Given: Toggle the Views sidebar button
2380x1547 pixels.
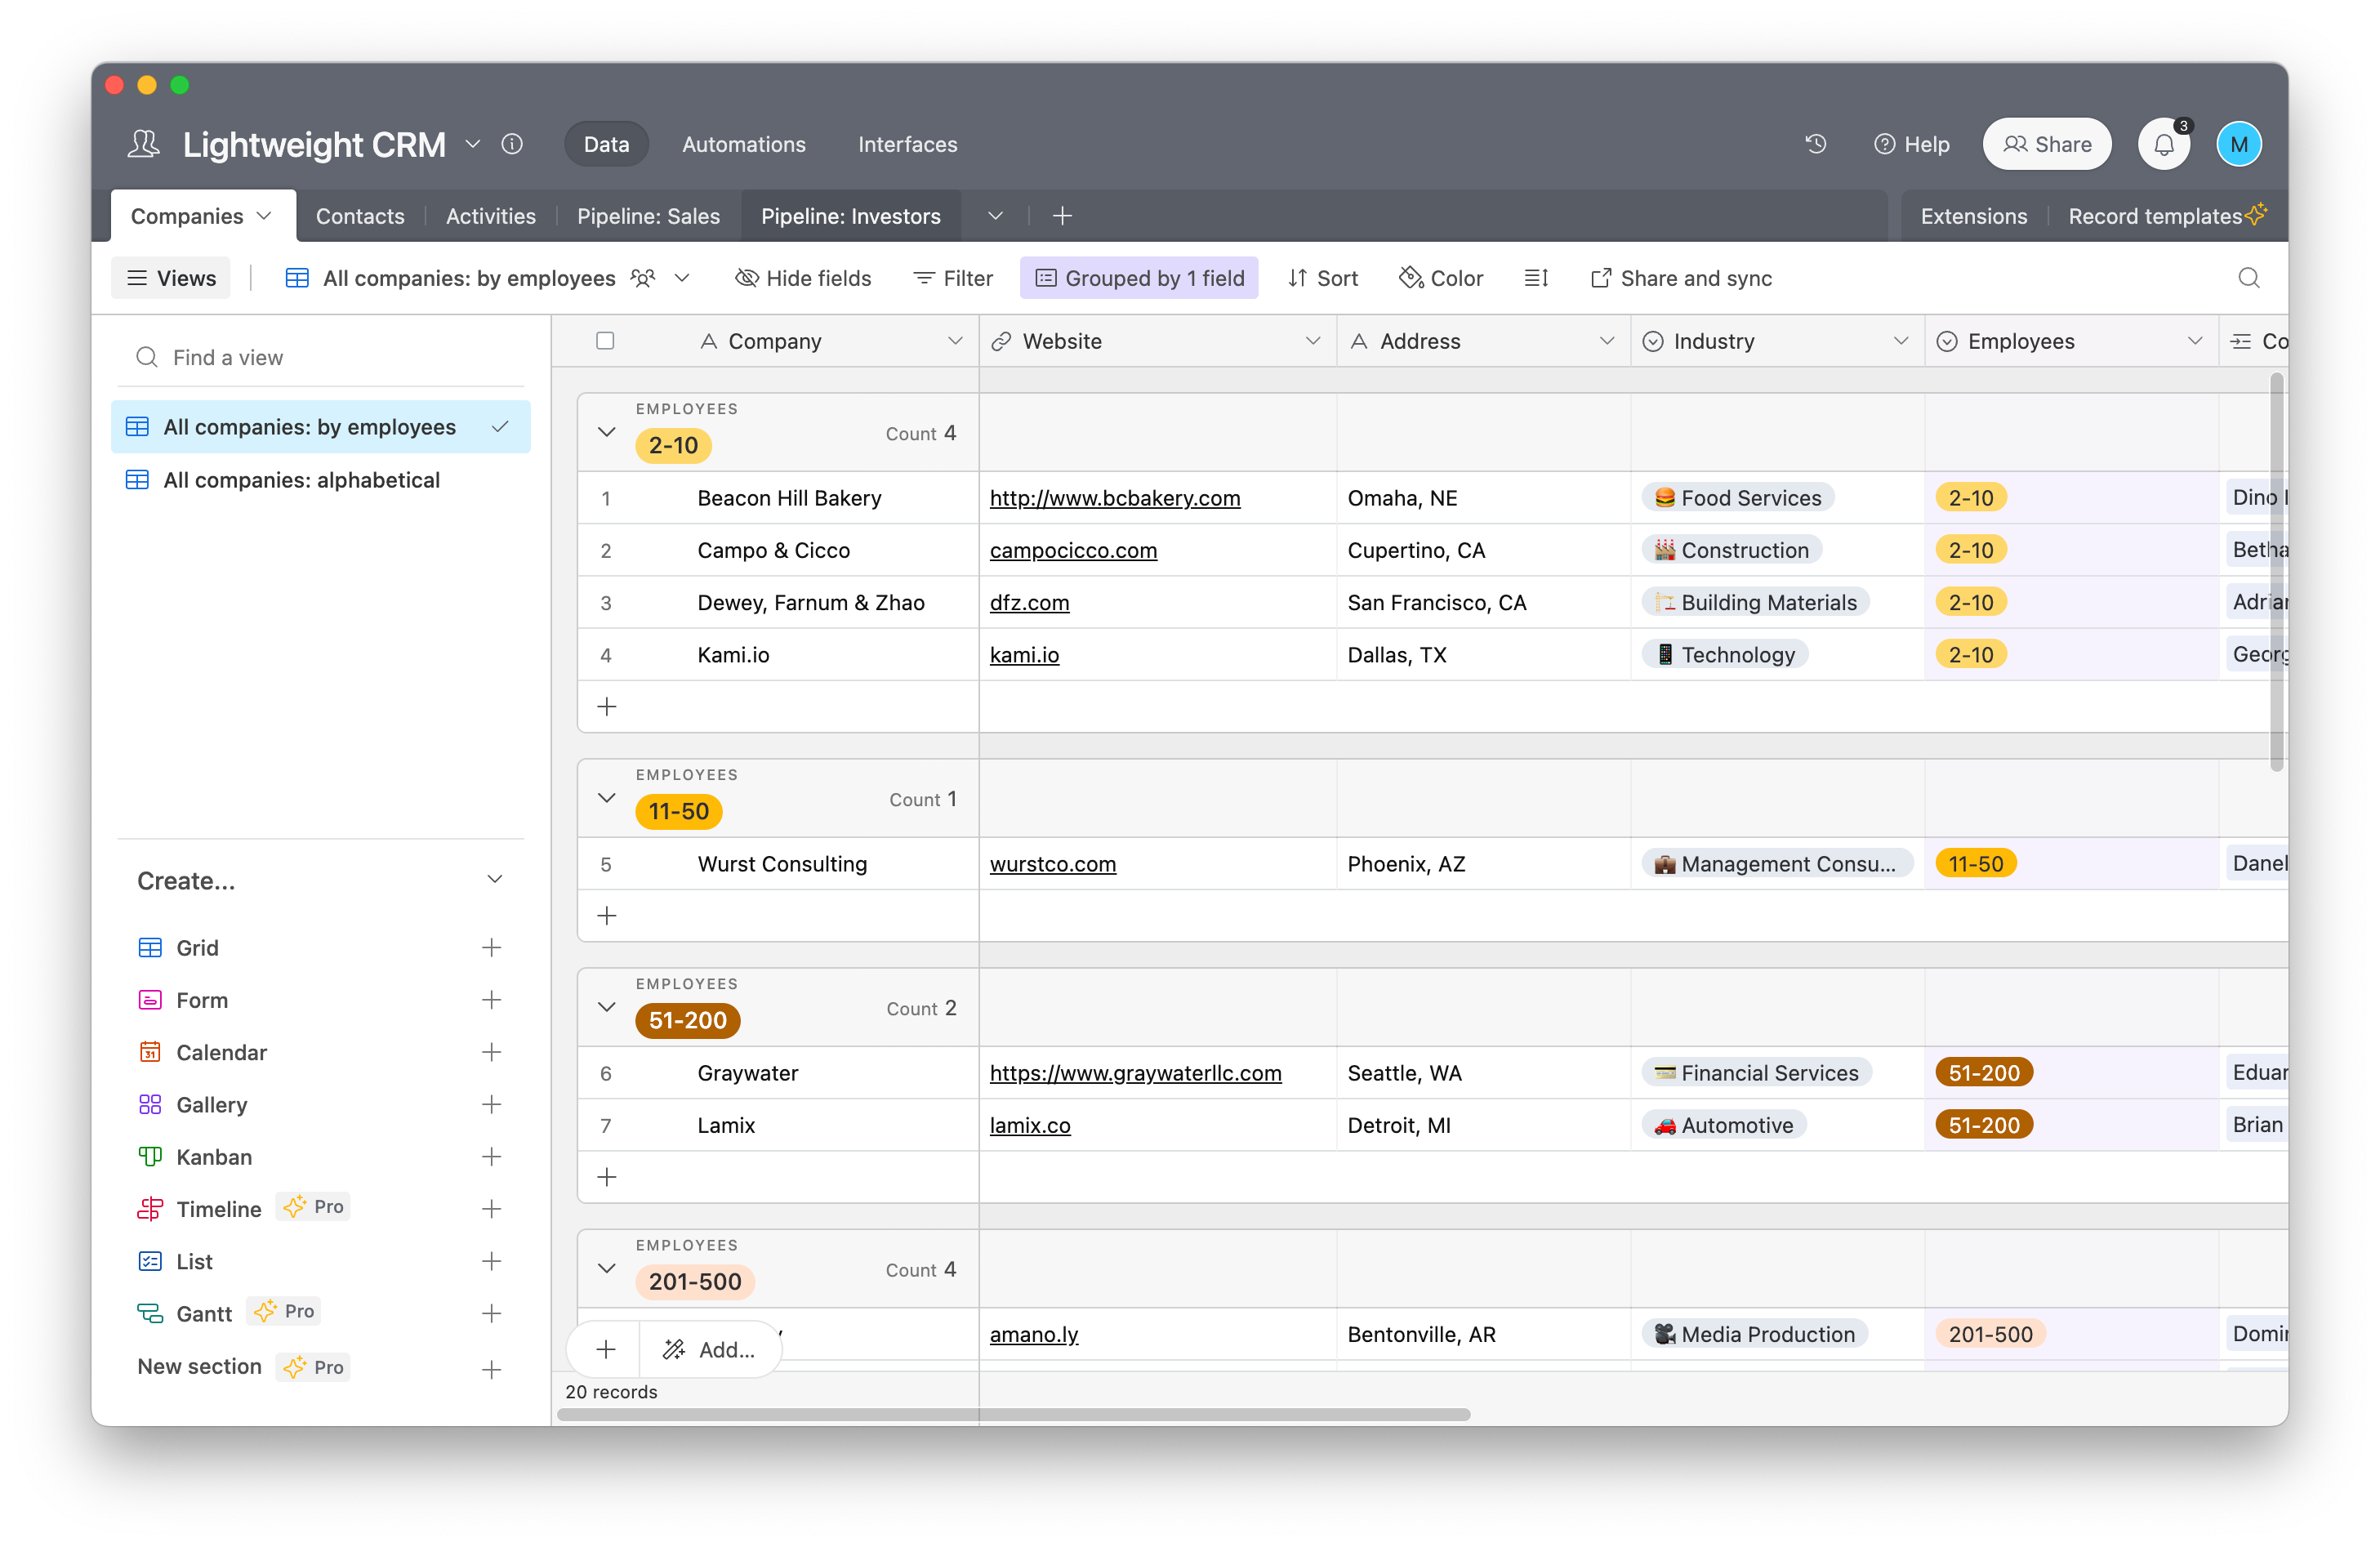Looking at the screenshot, I should [x=171, y=278].
